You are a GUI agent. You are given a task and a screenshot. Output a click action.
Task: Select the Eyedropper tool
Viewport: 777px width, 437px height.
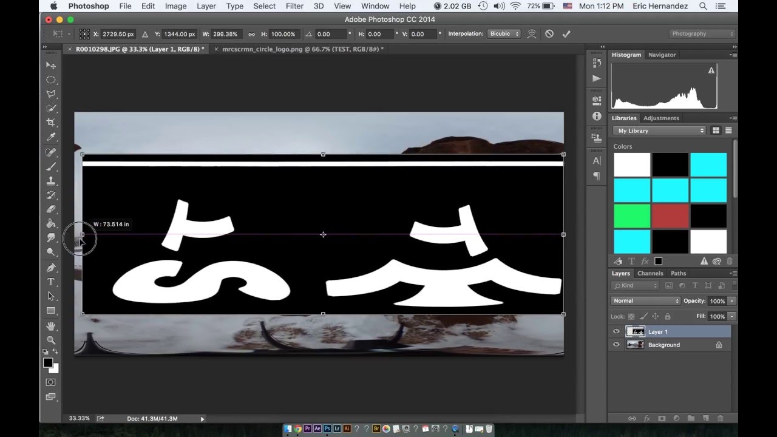[x=51, y=137]
